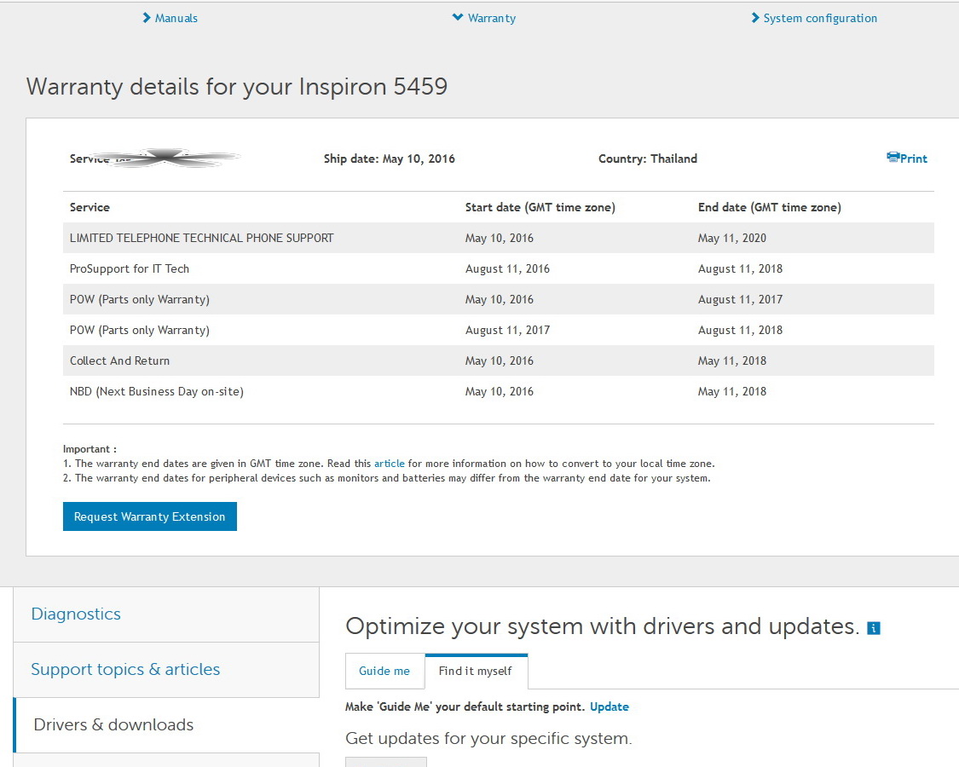This screenshot has width=959, height=767.
Task: Click the NBD Next Business Day on-site row
Action: coord(157,391)
